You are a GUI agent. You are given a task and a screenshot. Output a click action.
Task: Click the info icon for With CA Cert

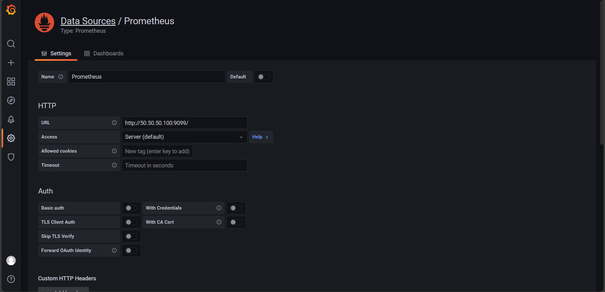219,222
